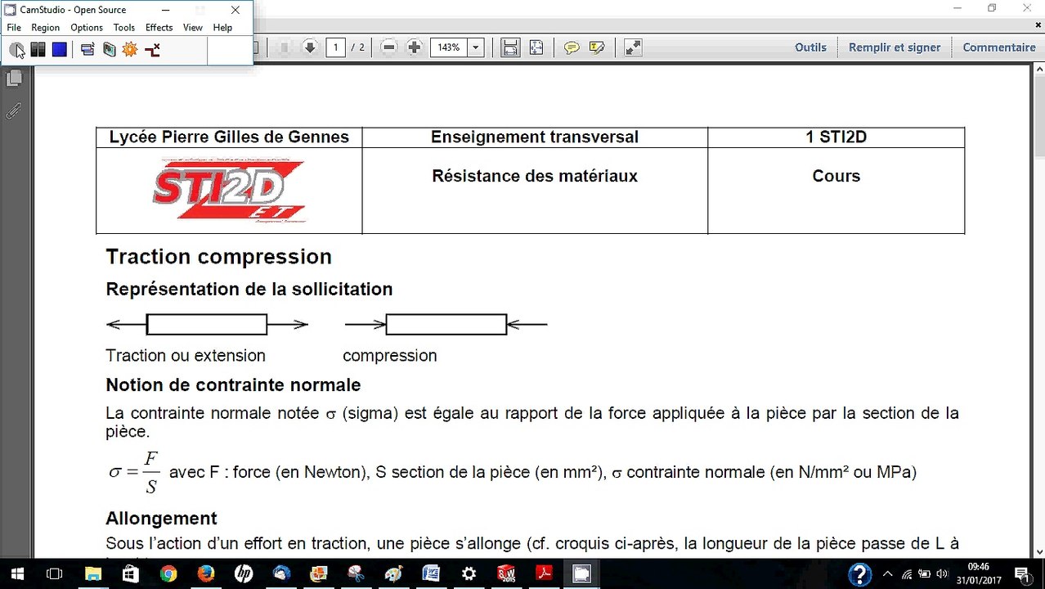Open CamStudio File menu
Viewport: 1045px width, 589px height.
[x=14, y=27]
